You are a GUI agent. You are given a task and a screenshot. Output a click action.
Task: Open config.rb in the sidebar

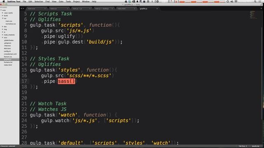(7, 51)
